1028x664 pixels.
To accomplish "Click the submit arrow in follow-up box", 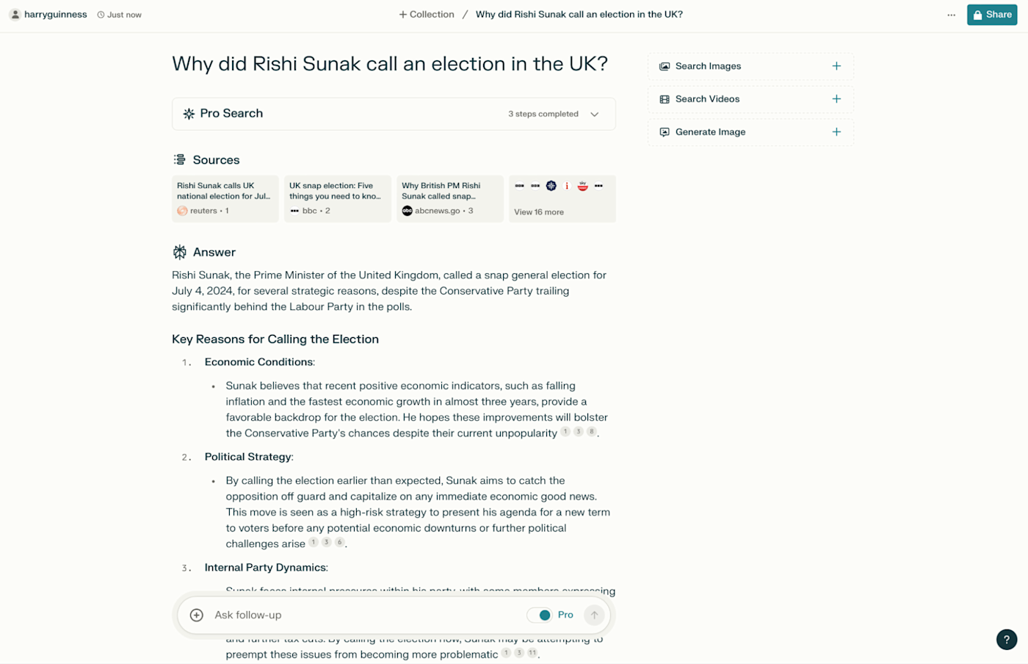I will [594, 616].
